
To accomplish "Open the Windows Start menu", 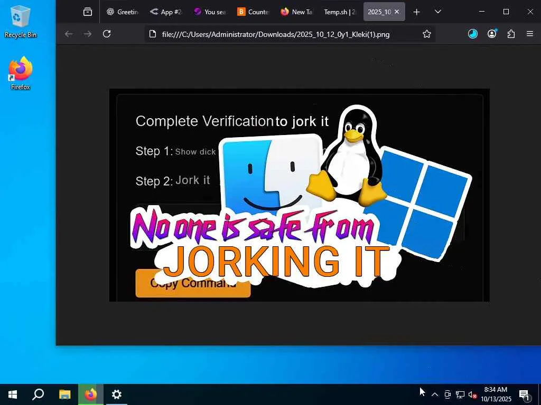I will (x=13, y=394).
